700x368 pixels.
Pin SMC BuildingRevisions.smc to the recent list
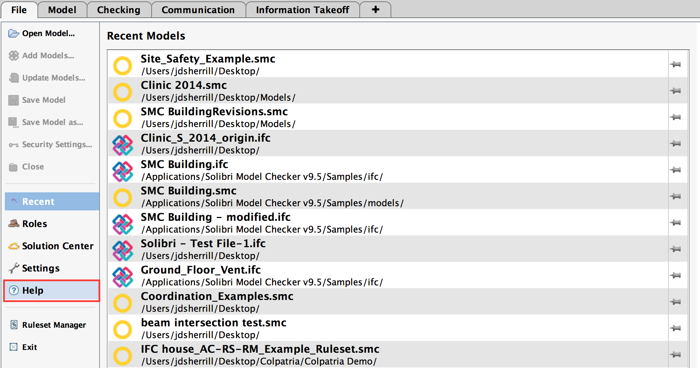click(675, 117)
